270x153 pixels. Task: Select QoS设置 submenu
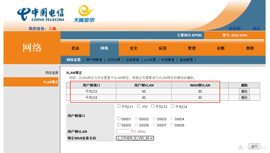[x=150, y=60]
